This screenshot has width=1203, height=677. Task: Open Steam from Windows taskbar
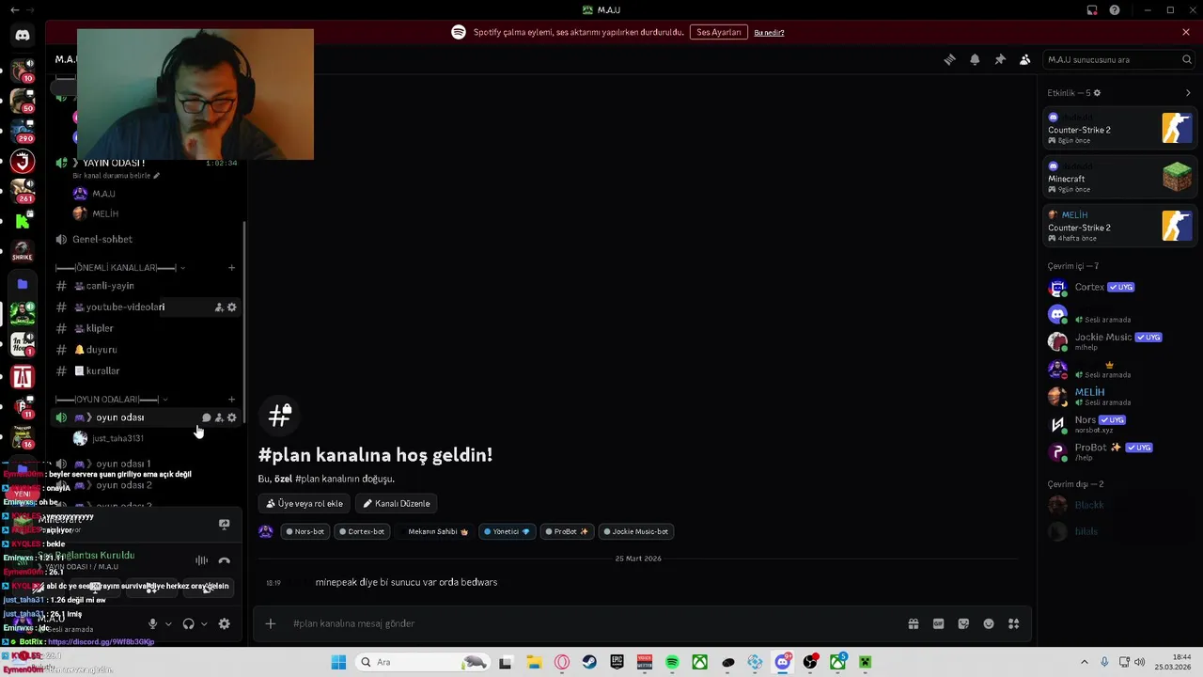pos(589,662)
